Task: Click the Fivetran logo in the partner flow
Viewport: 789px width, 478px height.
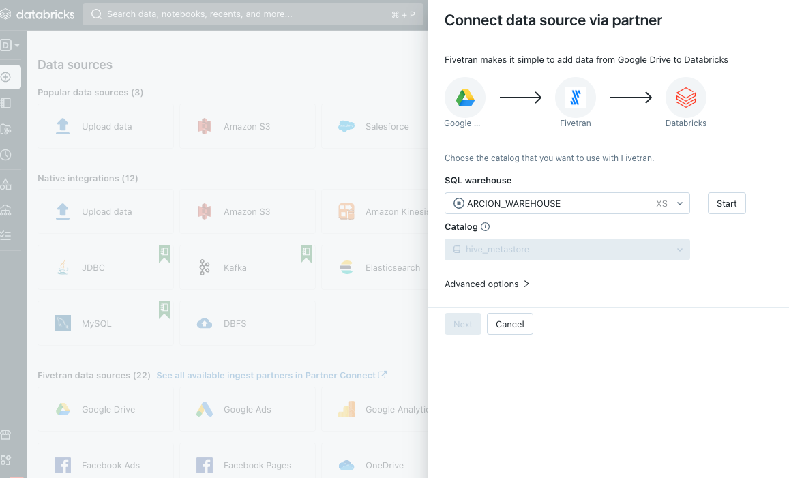Action: click(x=575, y=97)
